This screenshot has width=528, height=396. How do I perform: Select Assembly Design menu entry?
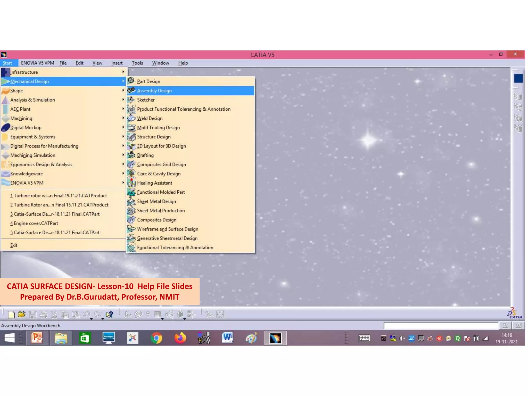click(154, 90)
